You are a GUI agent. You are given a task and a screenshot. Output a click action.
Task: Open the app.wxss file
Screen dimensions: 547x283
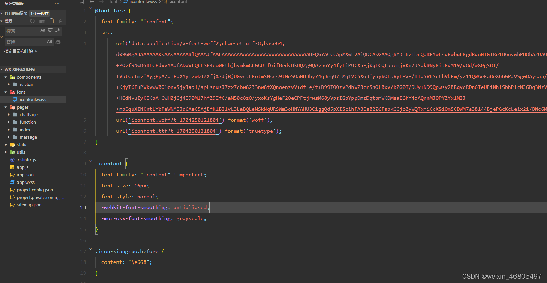pyautogui.click(x=26, y=183)
